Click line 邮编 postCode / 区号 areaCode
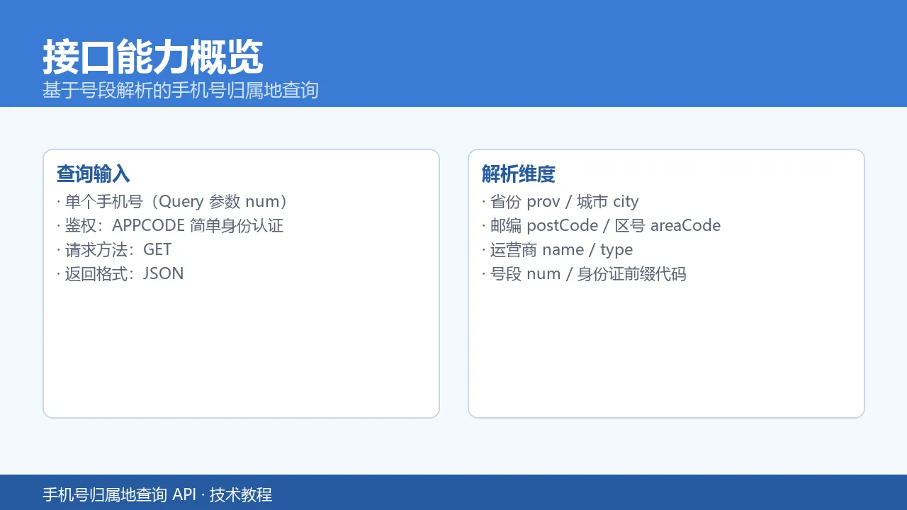 (602, 226)
